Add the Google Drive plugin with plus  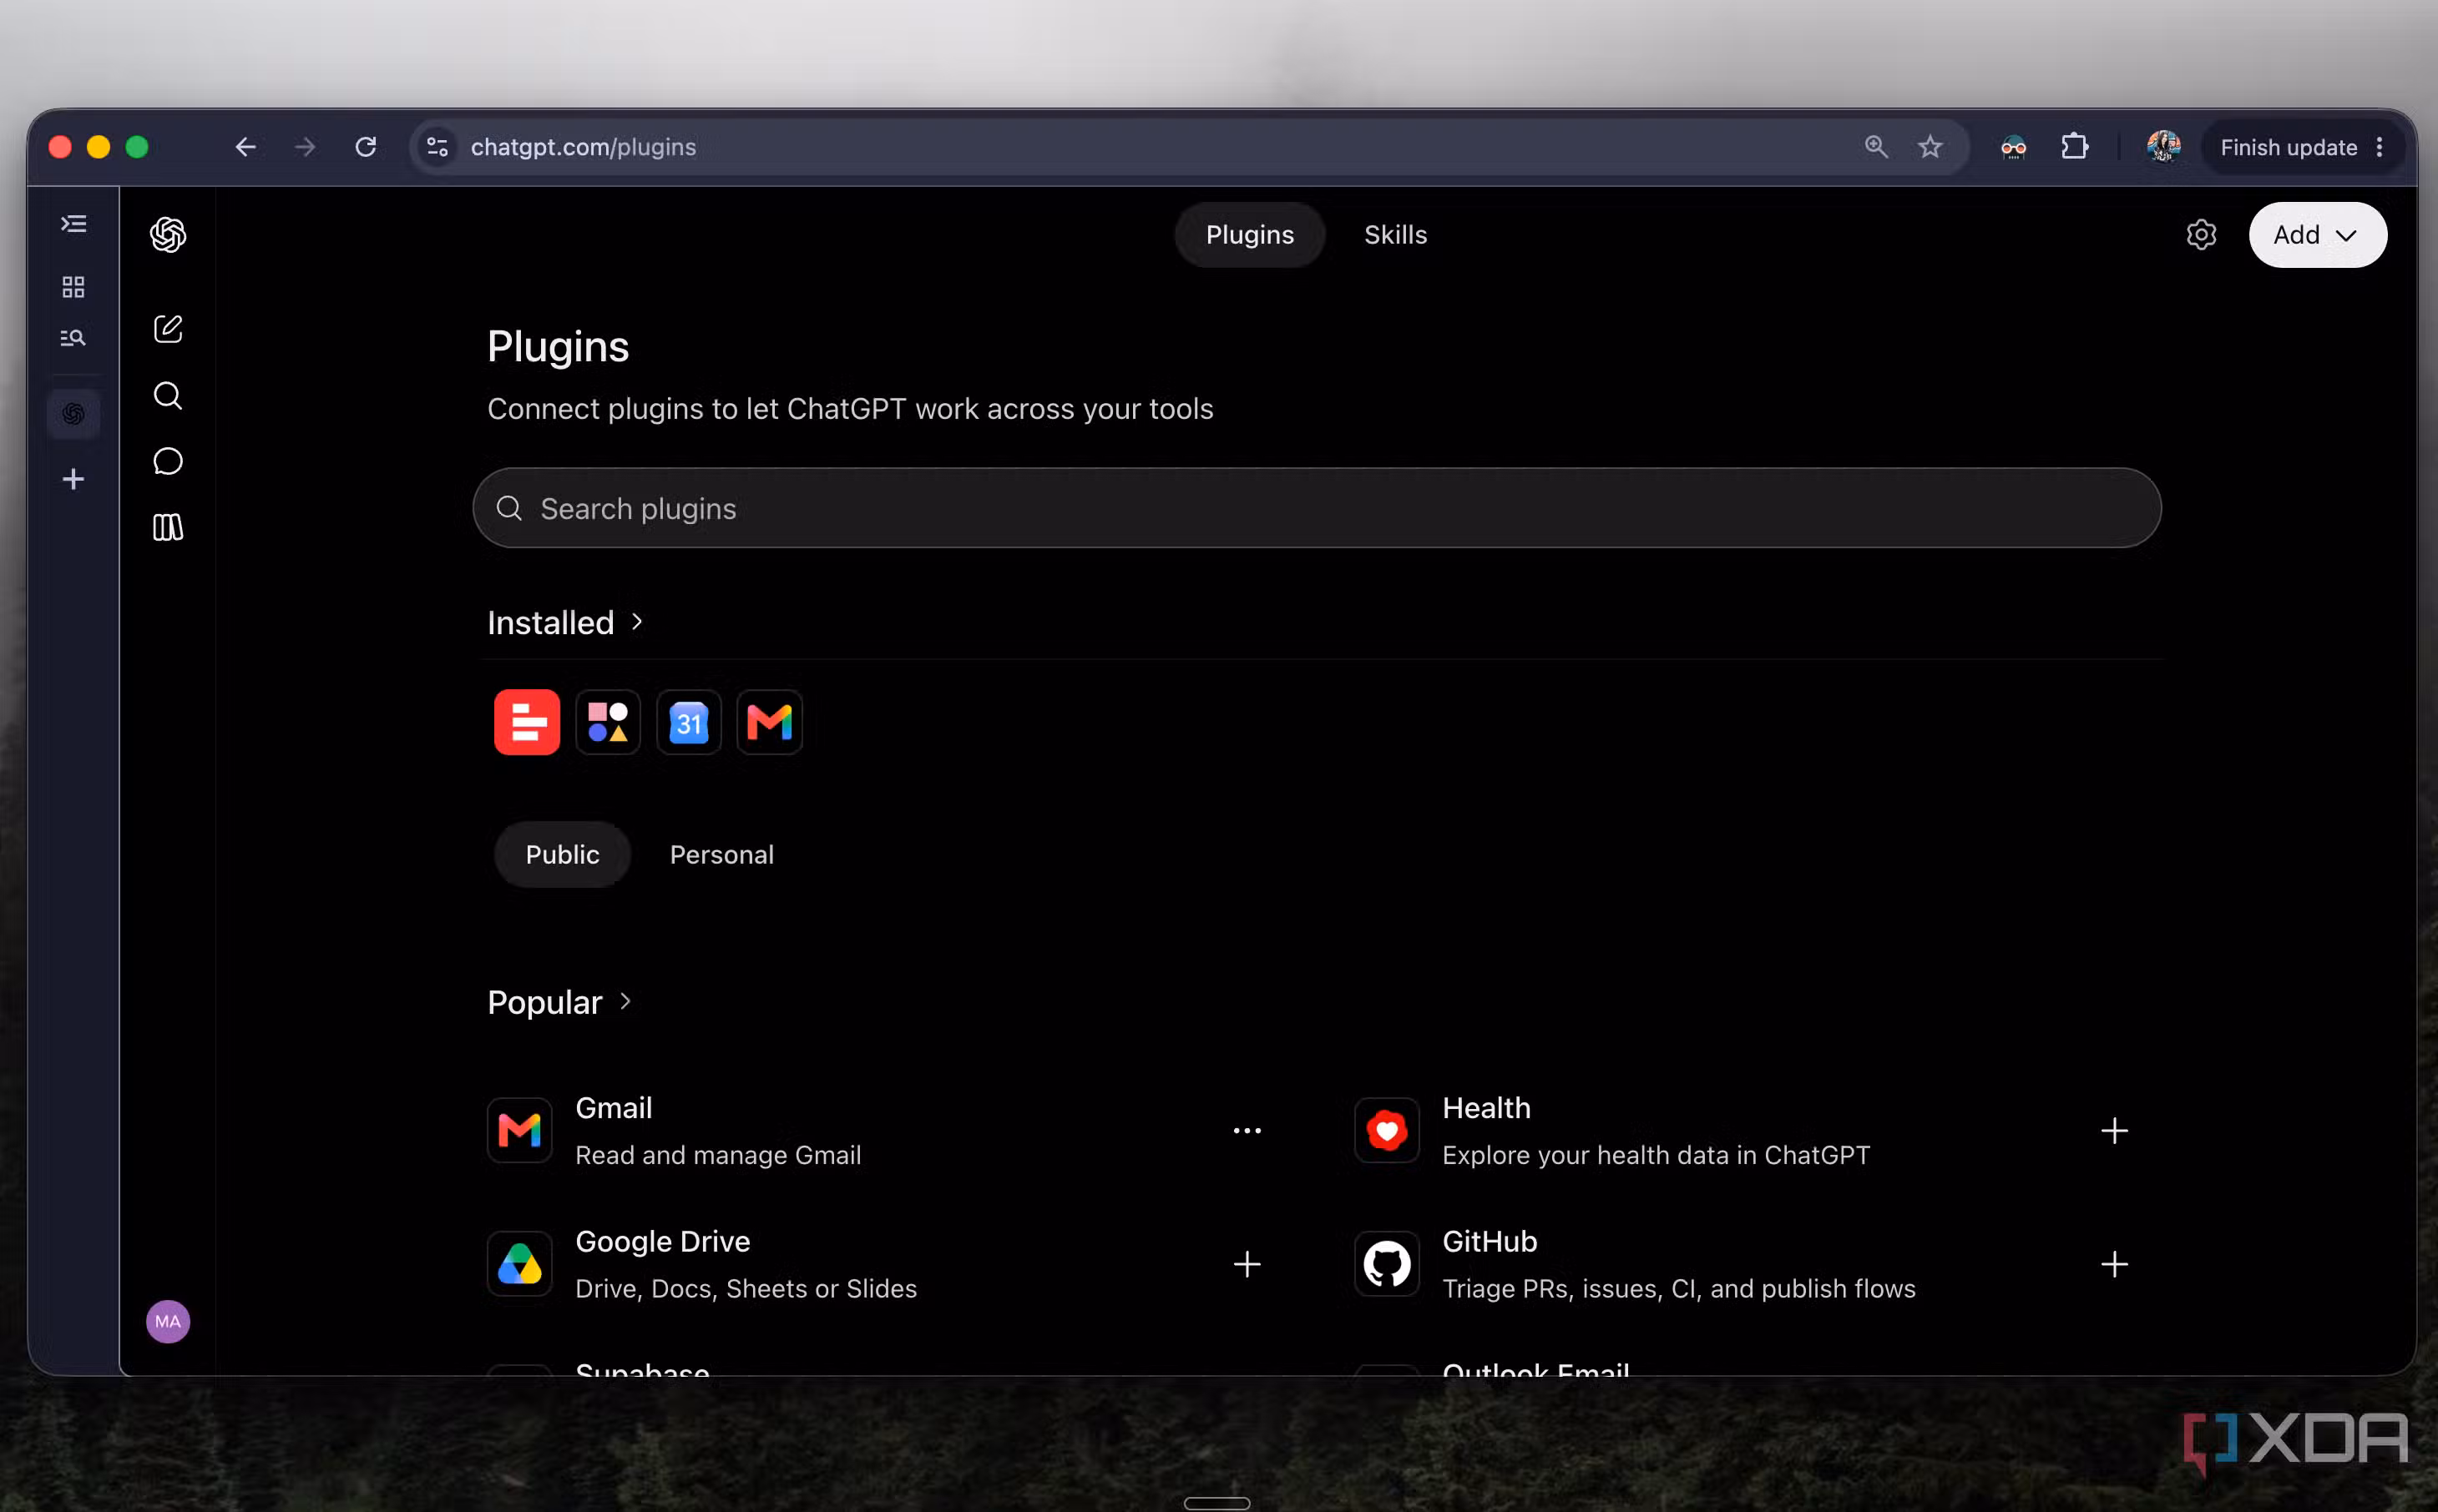pyautogui.click(x=1247, y=1264)
